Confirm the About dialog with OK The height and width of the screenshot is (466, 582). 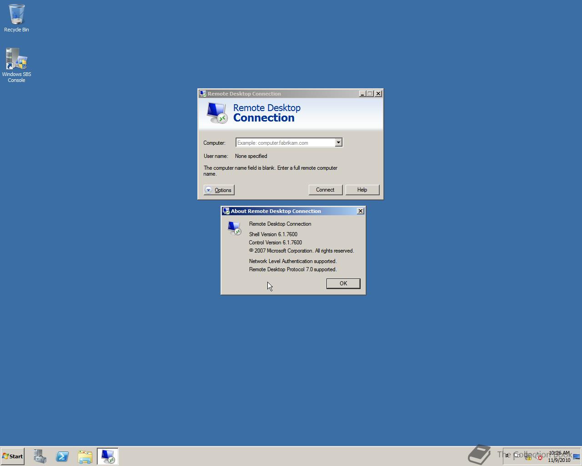point(343,284)
